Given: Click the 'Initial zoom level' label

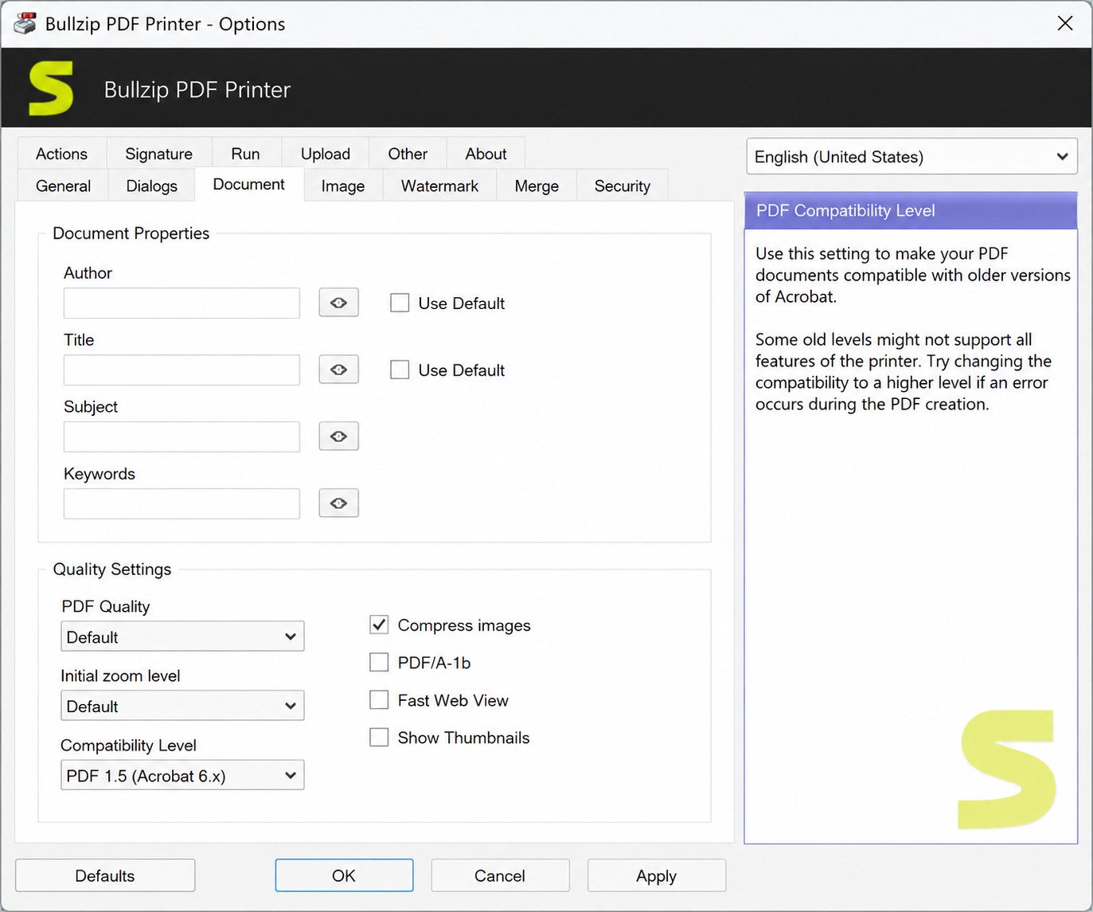Looking at the screenshot, I should point(120,675).
